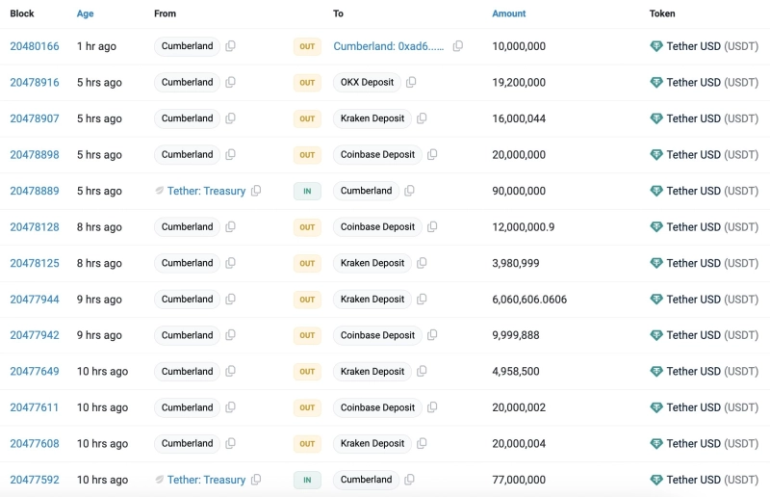Screen dimensions: 770x497
Task: Open the Cumberland: 0xad6 address link
Action: point(389,46)
